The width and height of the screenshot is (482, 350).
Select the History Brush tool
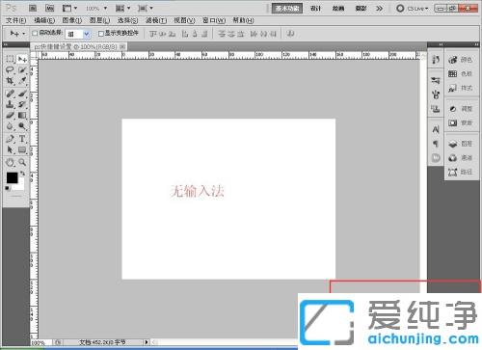coord(22,104)
